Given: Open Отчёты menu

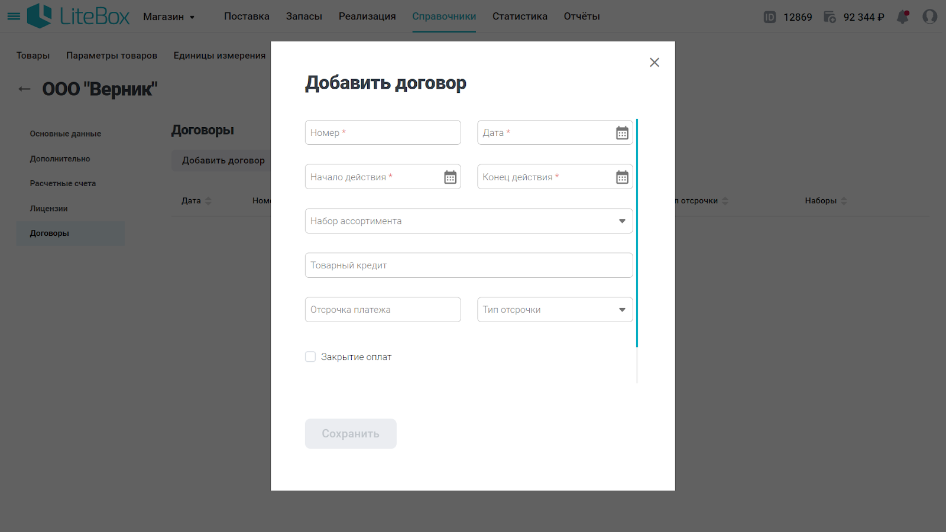Looking at the screenshot, I should point(582,17).
